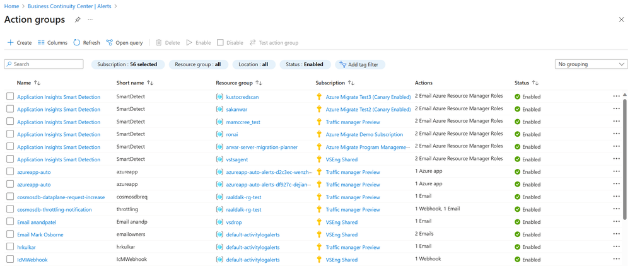The width and height of the screenshot is (630, 266).
Task: Open vstsagent resource group link
Action: [x=238, y=159]
